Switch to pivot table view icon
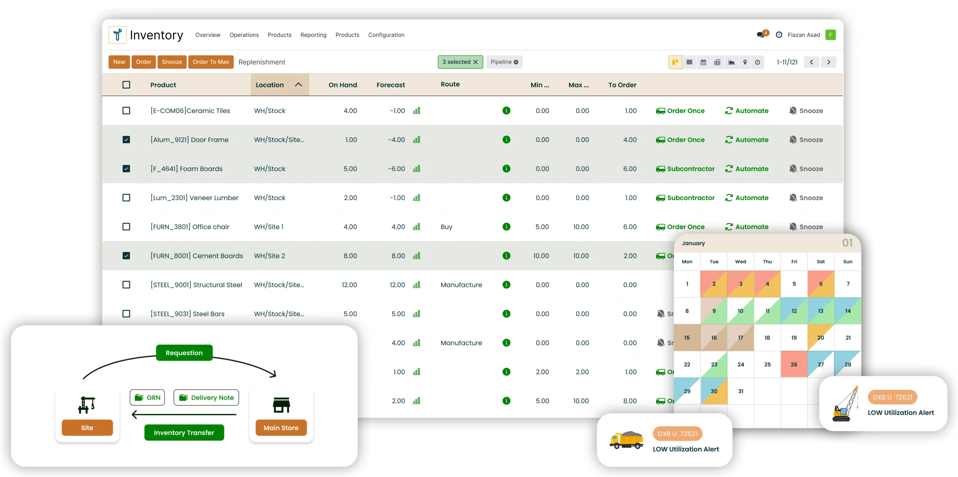 click(x=717, y=62)
